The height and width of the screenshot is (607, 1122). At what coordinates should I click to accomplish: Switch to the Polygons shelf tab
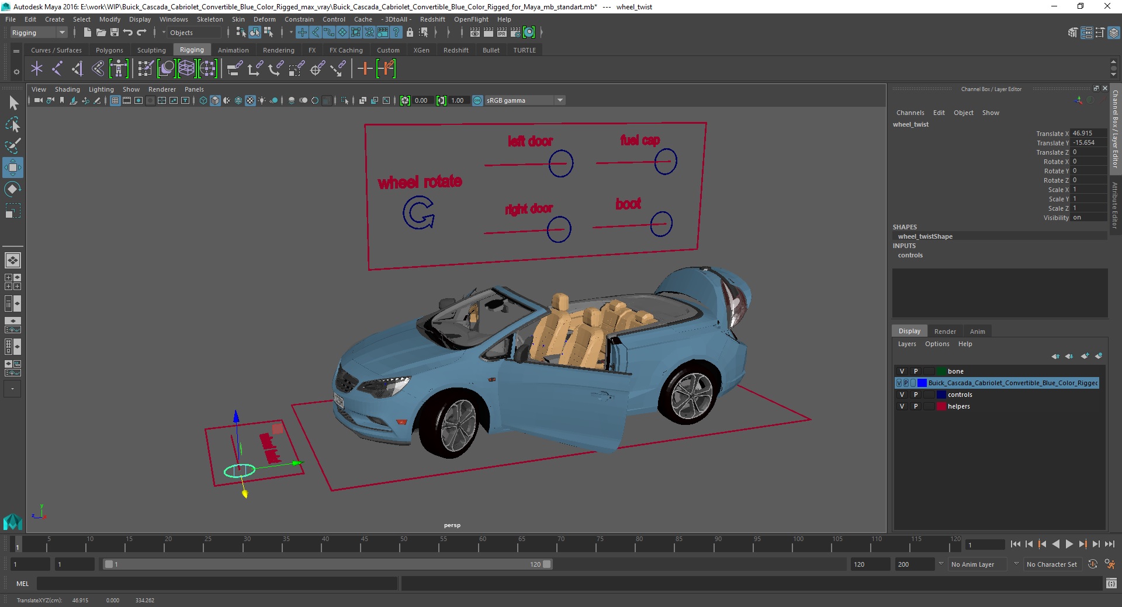point(109,50)
